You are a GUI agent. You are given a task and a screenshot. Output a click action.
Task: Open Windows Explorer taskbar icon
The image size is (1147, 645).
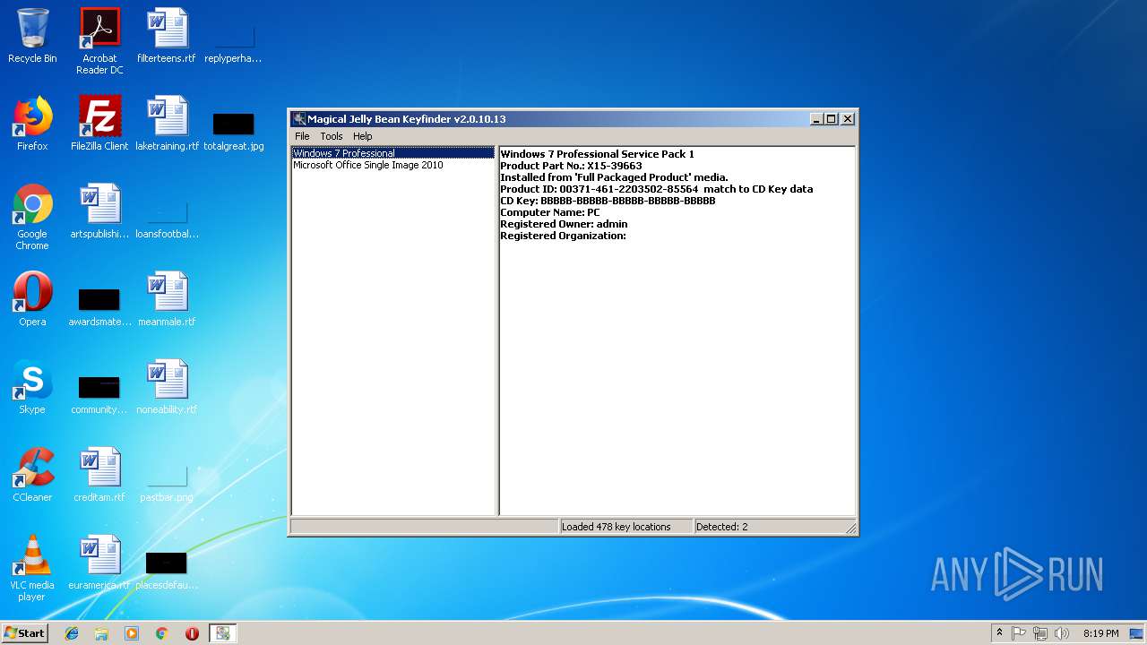(101, 633)
